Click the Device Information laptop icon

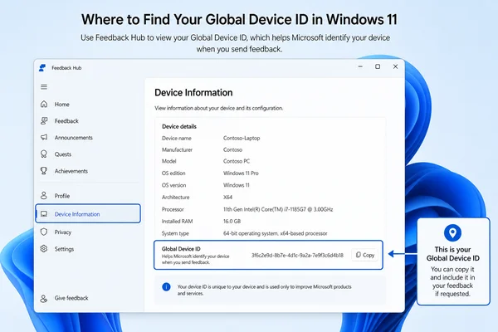(44, 214)
